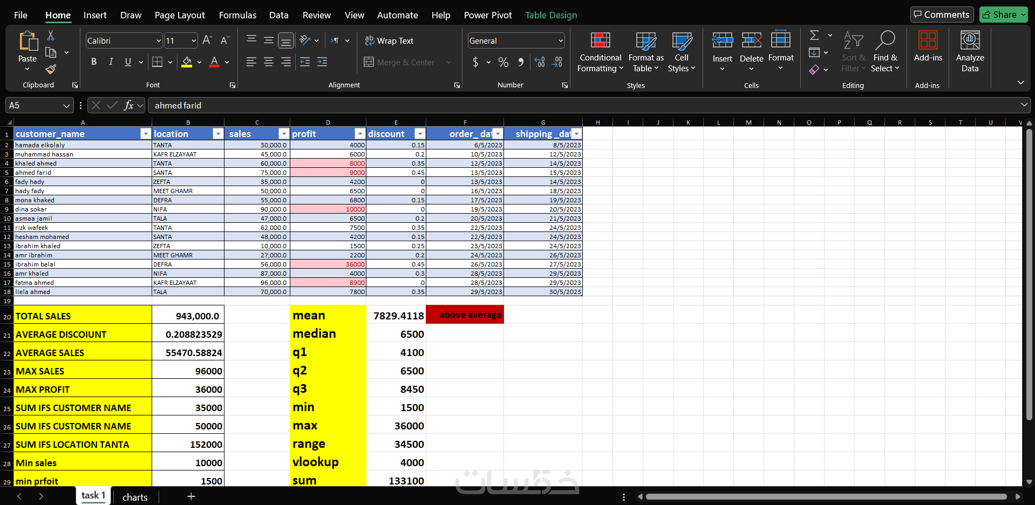Open font size dropdown
Screen dimensions: 1035x505
[194, 40]
